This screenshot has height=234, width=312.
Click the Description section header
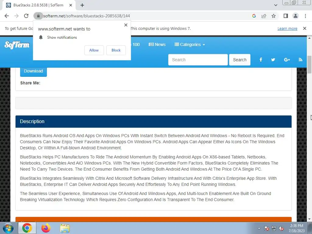click(x=154, y=121)
